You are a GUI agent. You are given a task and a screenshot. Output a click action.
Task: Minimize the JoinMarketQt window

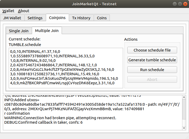[x=175, y=4]
